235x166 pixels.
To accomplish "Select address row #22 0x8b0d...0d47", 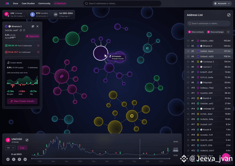I will pyautogui.click(x=208, y=151).
